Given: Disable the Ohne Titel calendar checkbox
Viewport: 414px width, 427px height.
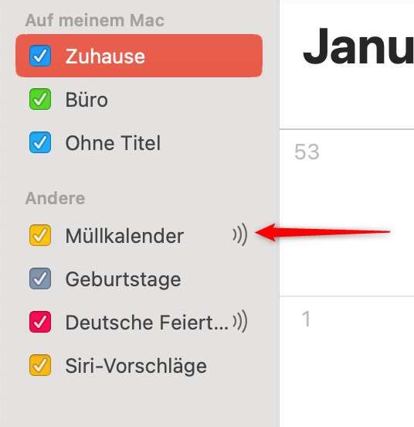Looking at the screenshot, I should pos(40,142).
